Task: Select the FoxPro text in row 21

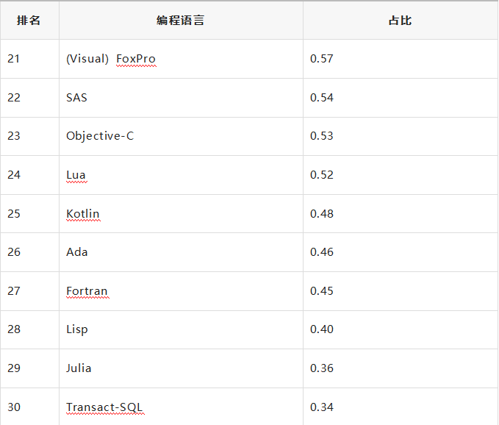Action: (136, 59)
